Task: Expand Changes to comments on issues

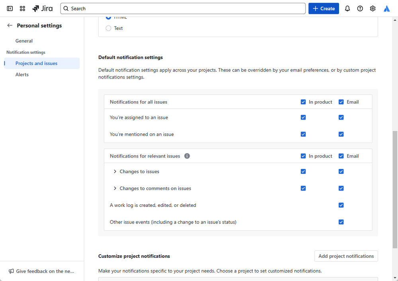Action: pyautogui.click(x=115, y=189)
